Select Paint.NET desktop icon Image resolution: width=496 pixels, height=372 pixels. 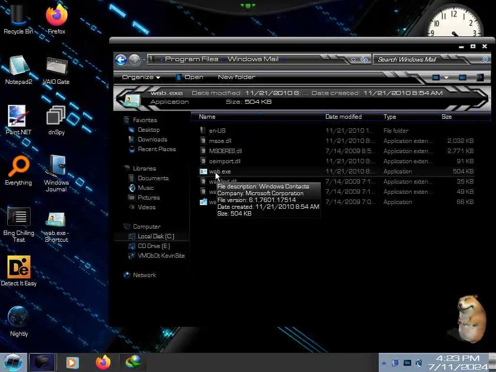click(x=18, y=120)
